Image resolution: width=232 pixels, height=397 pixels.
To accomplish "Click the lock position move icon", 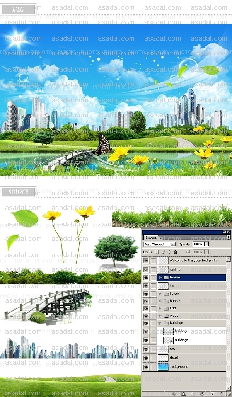I will point(169,252).
